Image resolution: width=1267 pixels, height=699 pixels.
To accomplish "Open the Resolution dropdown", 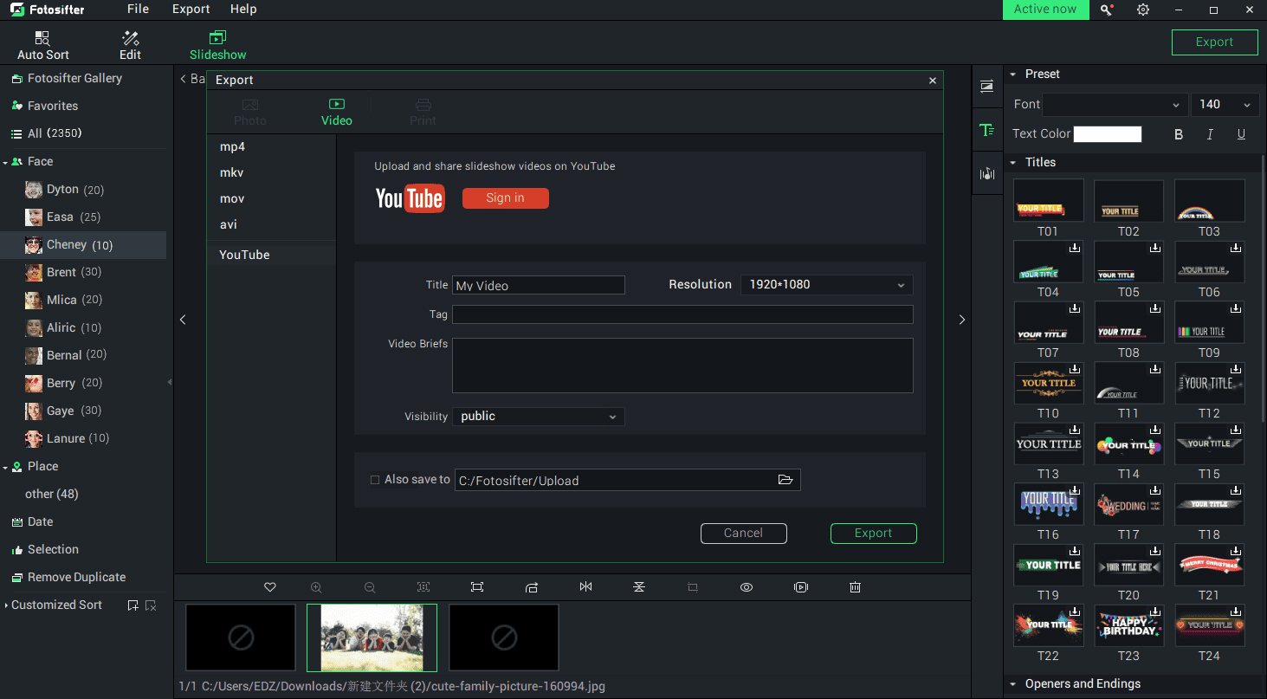I will (826, 285).
